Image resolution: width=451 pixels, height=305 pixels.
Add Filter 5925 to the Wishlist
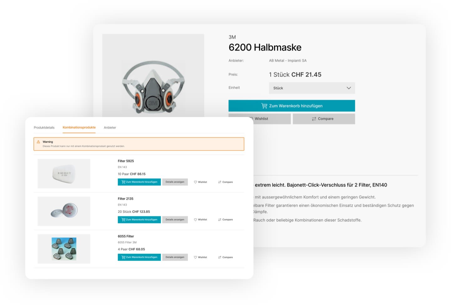click(x=200, y=182)
